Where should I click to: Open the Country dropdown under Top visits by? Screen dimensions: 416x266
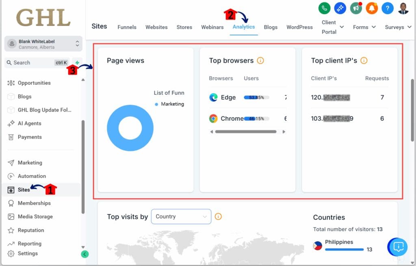(181, 217)
